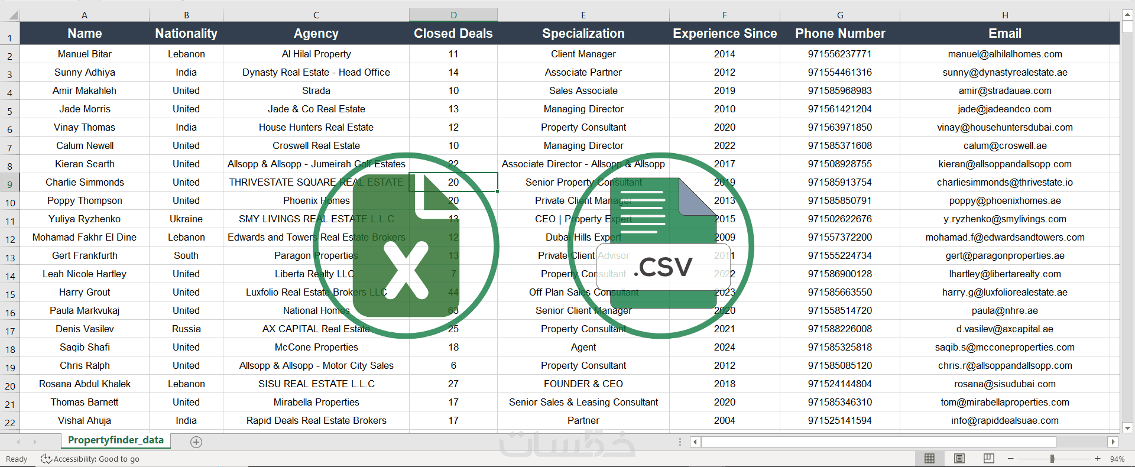This screenshot has width=1135, height=467.
Task: Switch to Normal view in status bar
Action: coord(929,459)
